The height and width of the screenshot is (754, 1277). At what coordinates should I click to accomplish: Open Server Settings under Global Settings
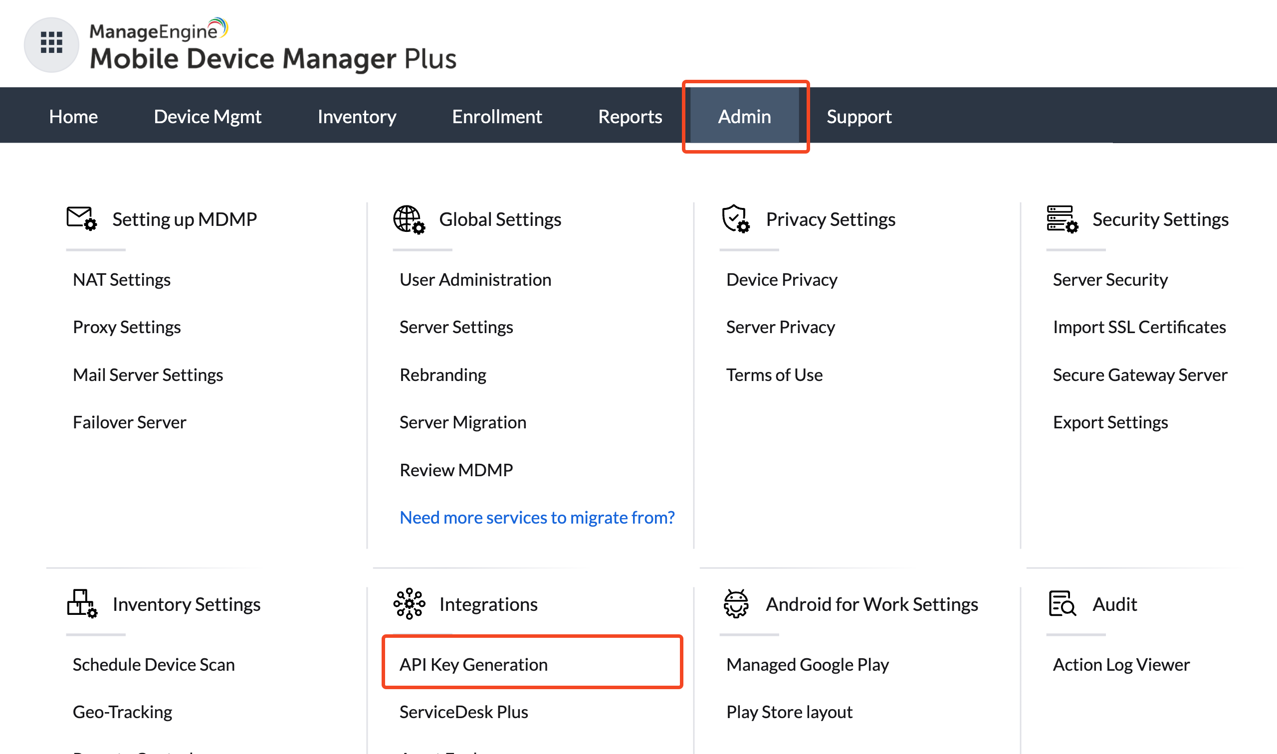coord(456,327)
